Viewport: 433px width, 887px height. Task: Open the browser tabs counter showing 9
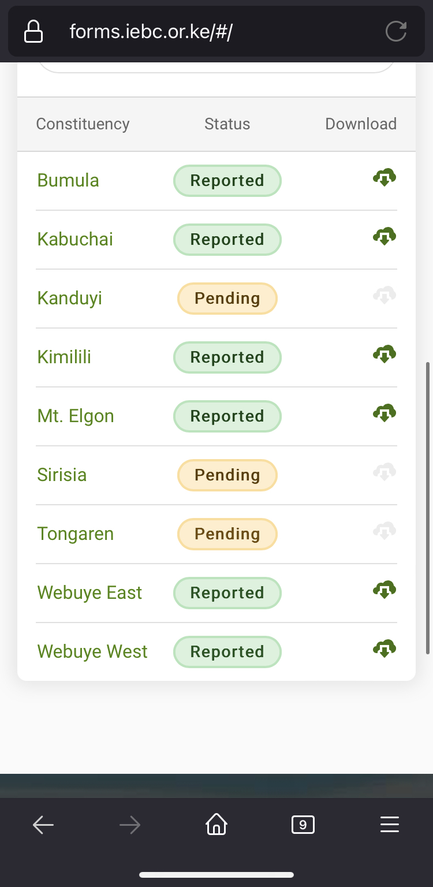pyautogui.click(x=303, y=825)
